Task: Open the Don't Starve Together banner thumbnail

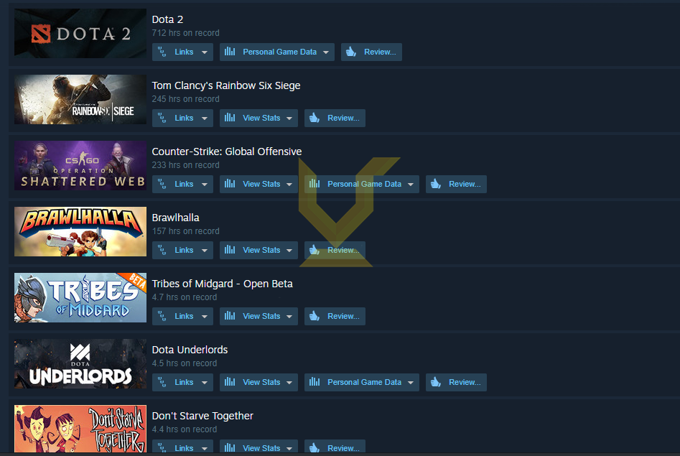Action: point(80,429)
